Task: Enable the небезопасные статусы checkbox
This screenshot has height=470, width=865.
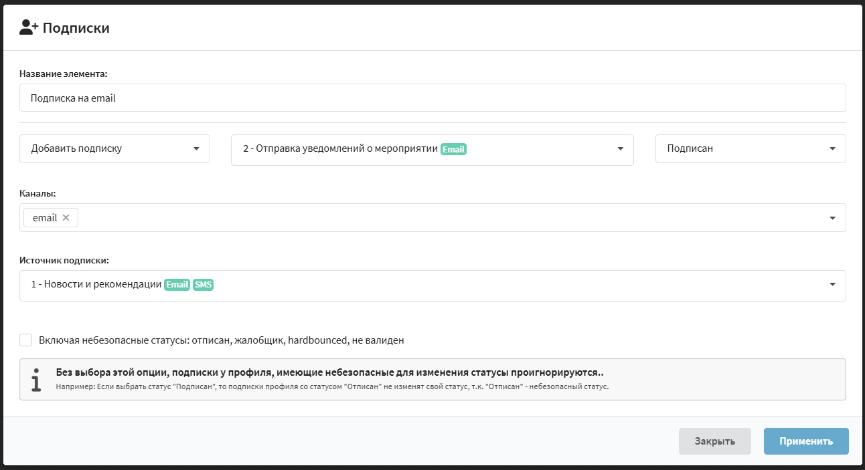Action: point(26,340)
